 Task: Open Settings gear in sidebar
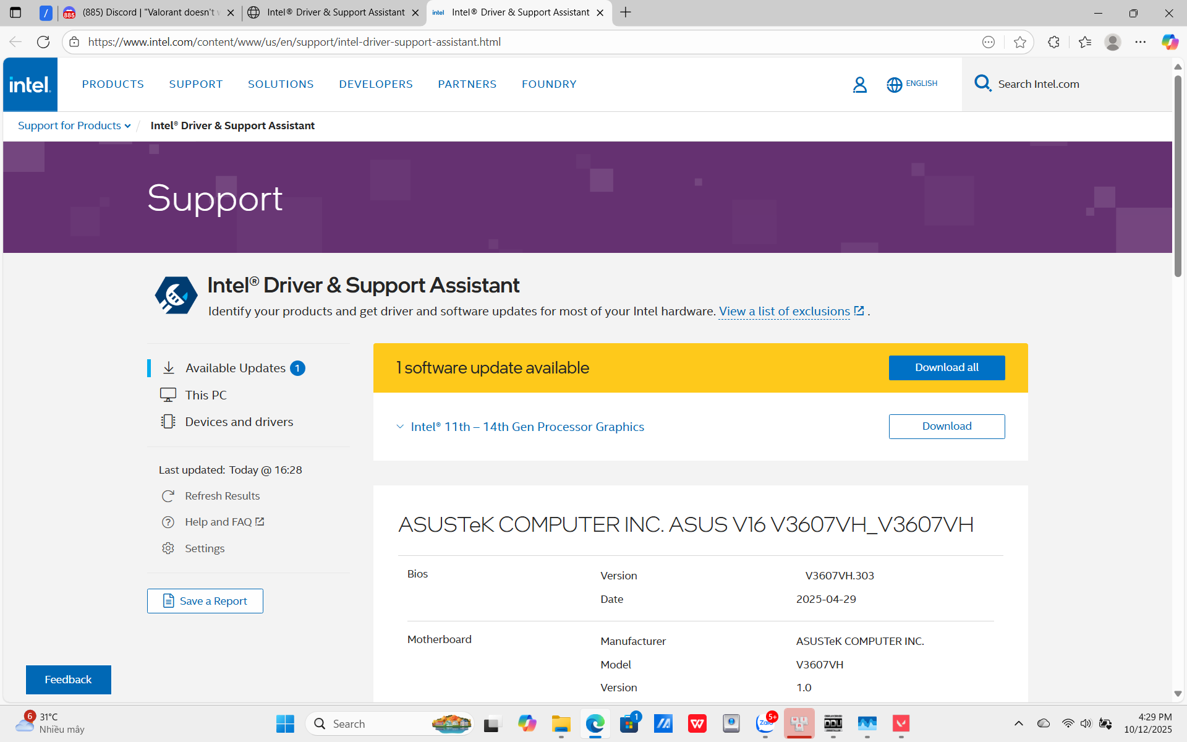[168, 548]
